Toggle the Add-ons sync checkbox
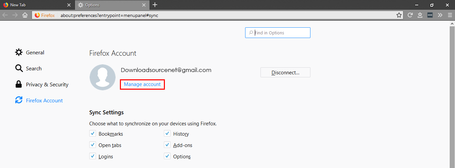The width and height of the screenshot is (455, 168). click(167, 145)
